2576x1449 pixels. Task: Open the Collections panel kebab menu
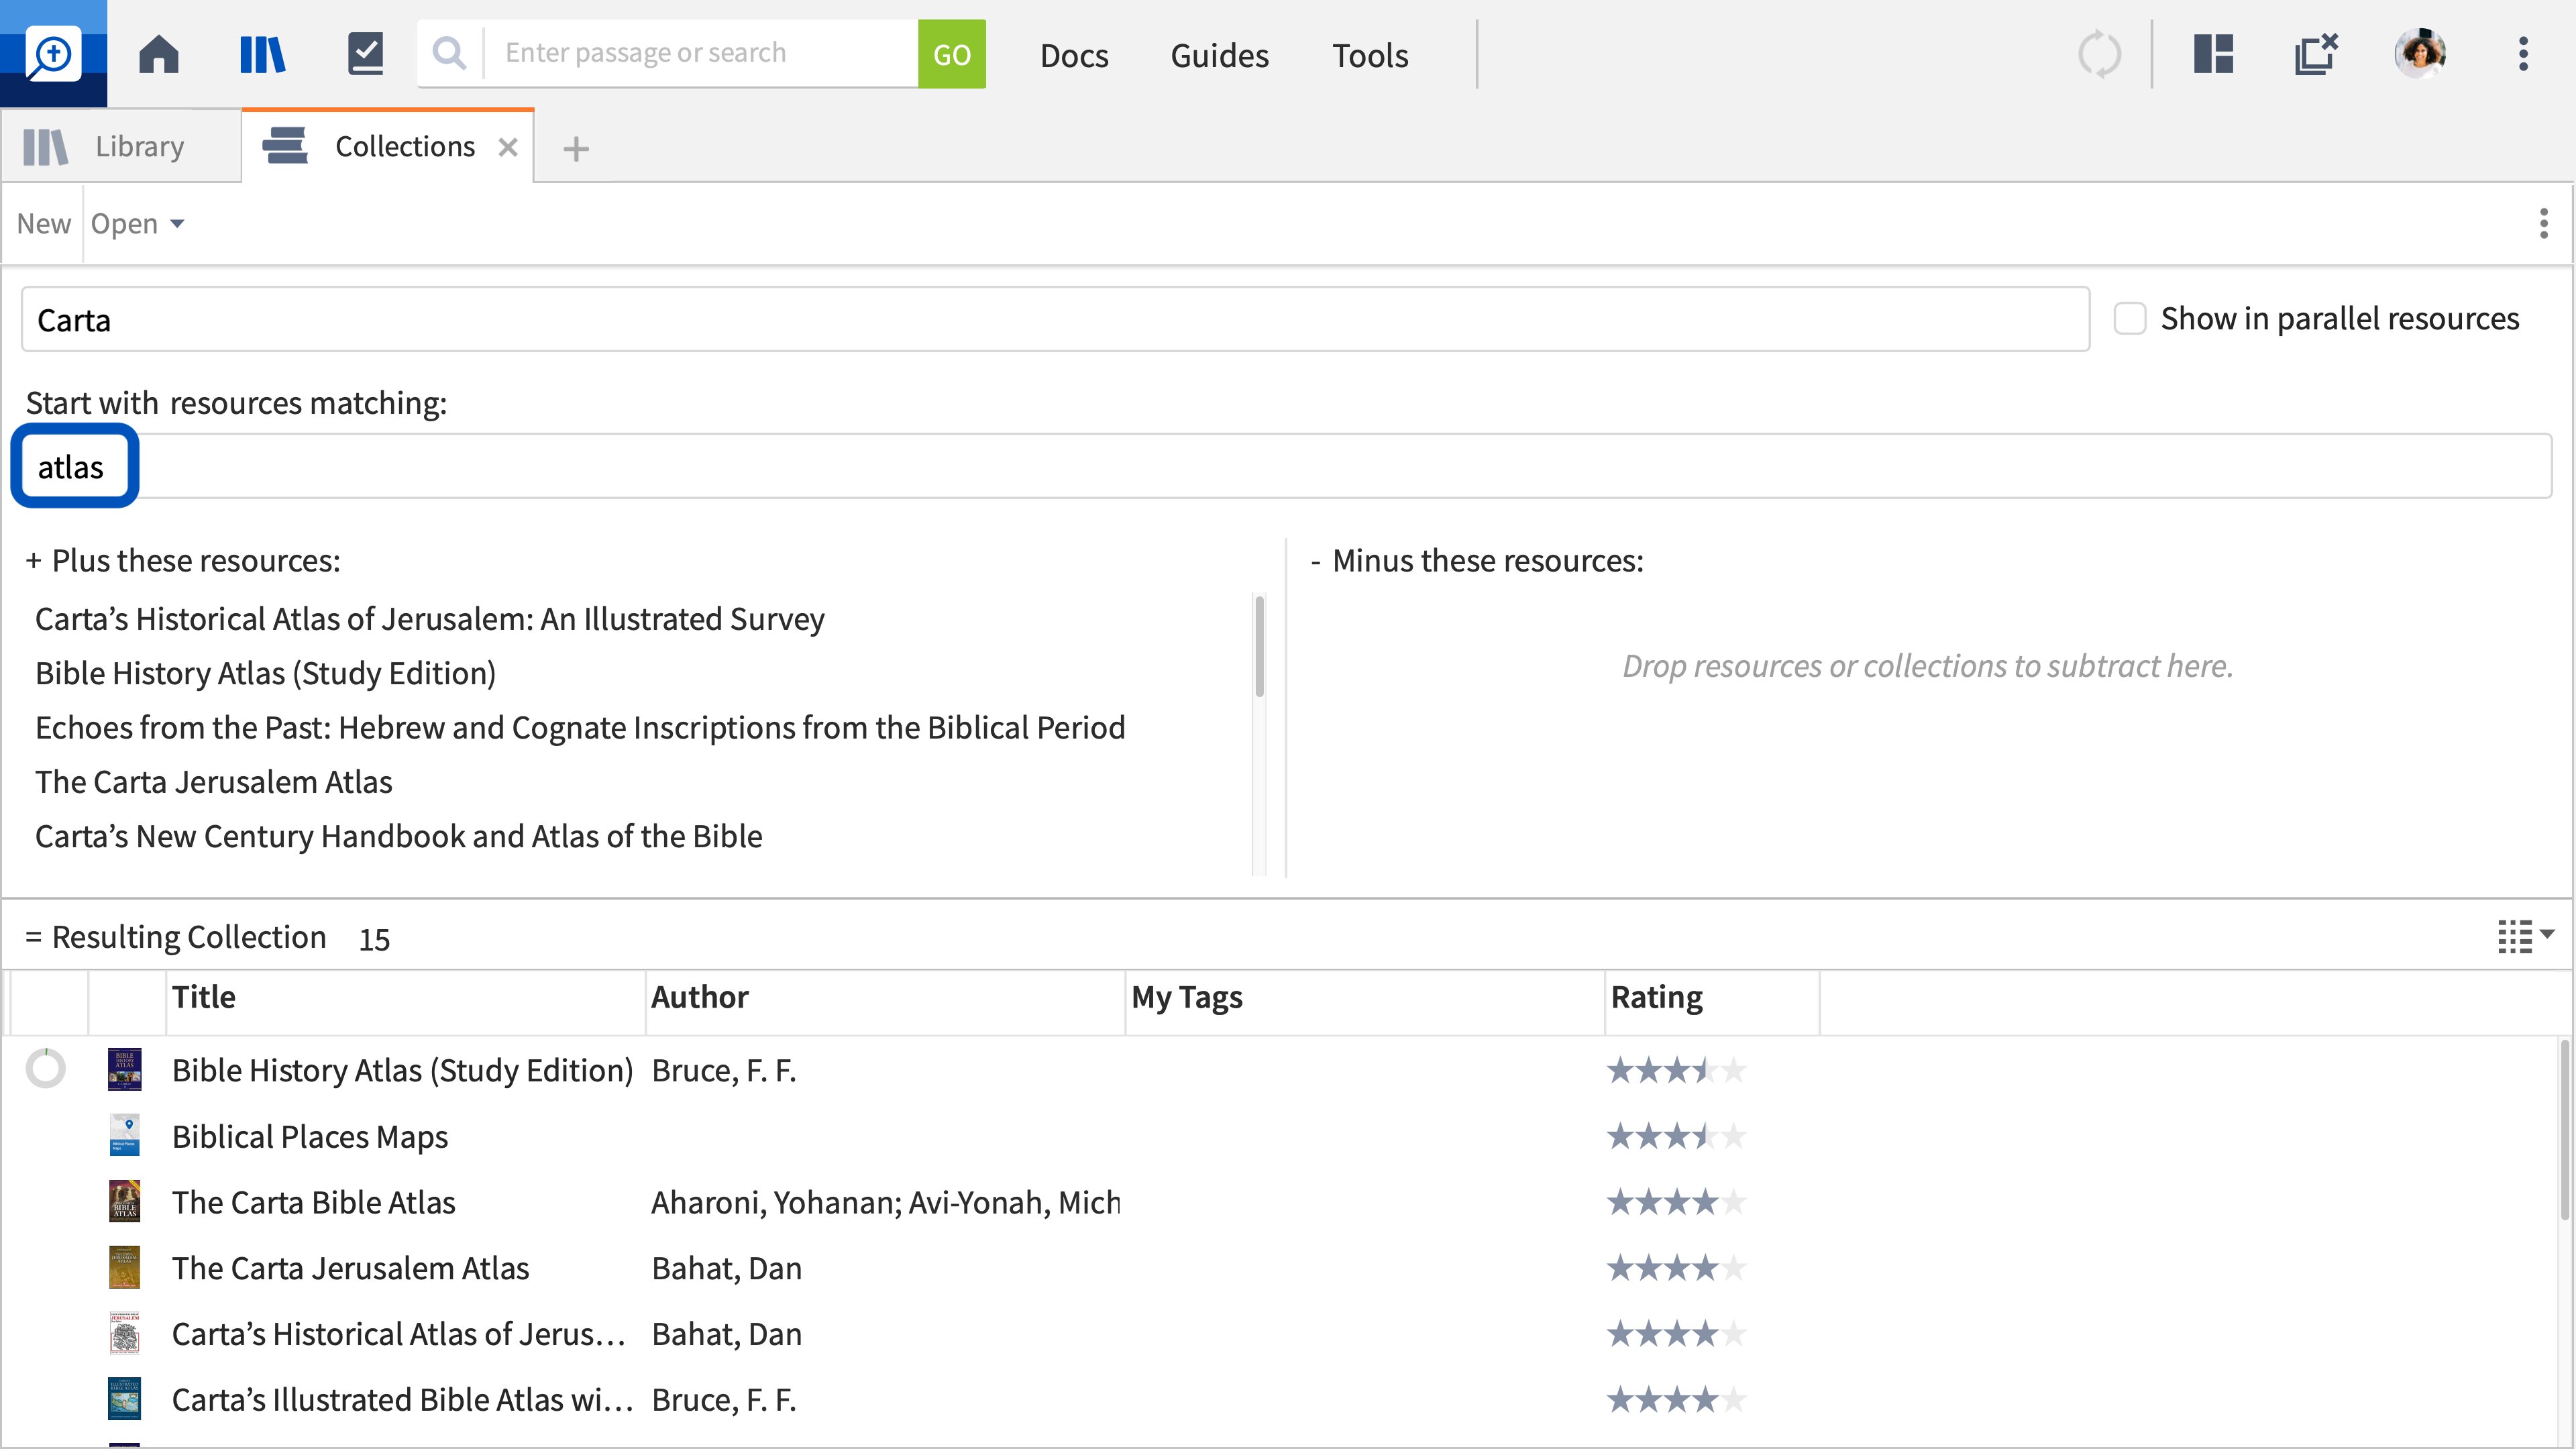click(x=2543, y=223)
